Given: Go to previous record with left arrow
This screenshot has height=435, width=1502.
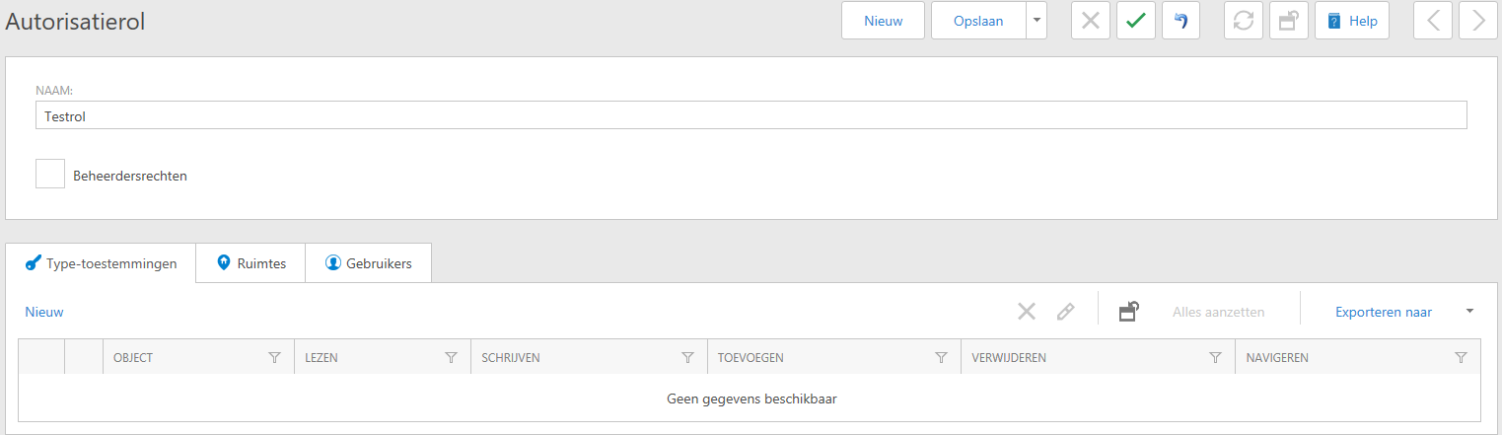Looking at the screenshot, I should 1432,21.
